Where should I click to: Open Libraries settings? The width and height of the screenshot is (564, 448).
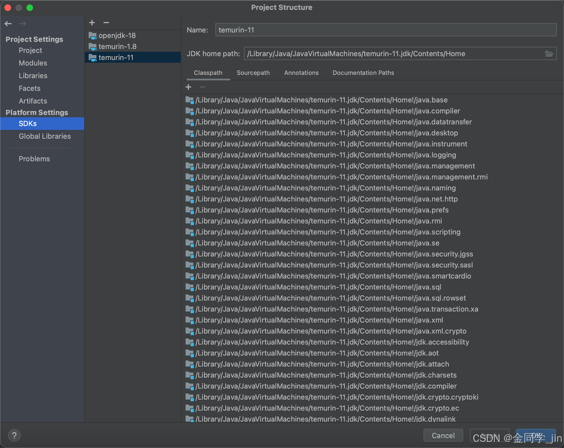pos(33,76)
